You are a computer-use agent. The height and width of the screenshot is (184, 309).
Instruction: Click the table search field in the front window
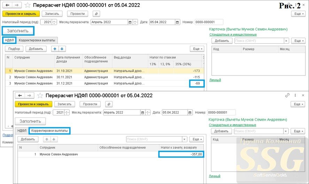tap(154, 139)
